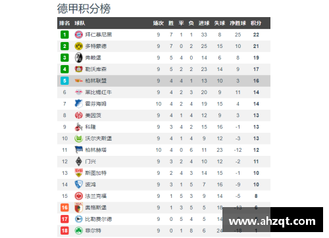
Task: Click the Eintracht Frankfurt eagle logo
Action: tap(78, 196)
